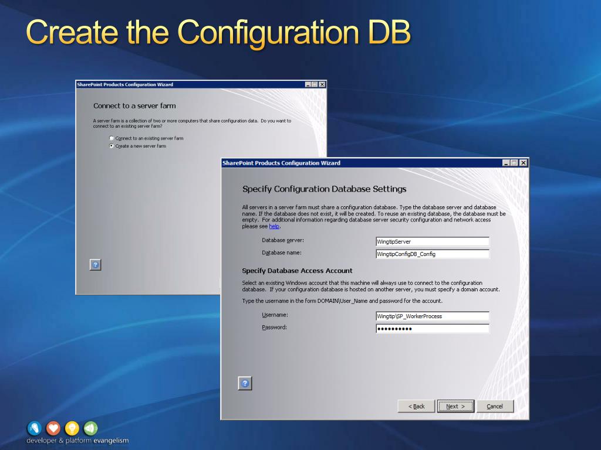Click the Database server: label
Screen dimensions: 601x450
click(x=283, y=240)
